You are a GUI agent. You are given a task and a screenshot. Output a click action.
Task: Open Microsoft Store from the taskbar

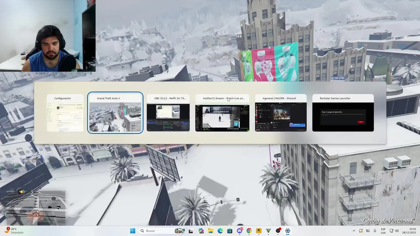point(230,231)
